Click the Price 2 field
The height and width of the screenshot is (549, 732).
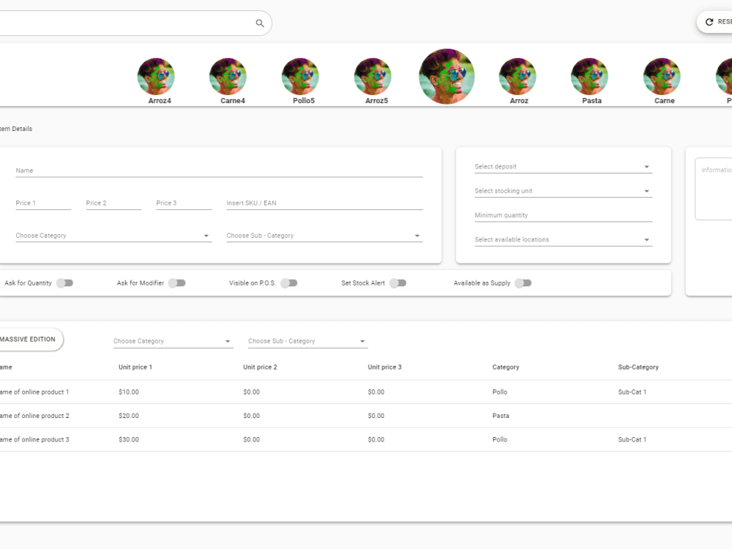pos(113,203)
